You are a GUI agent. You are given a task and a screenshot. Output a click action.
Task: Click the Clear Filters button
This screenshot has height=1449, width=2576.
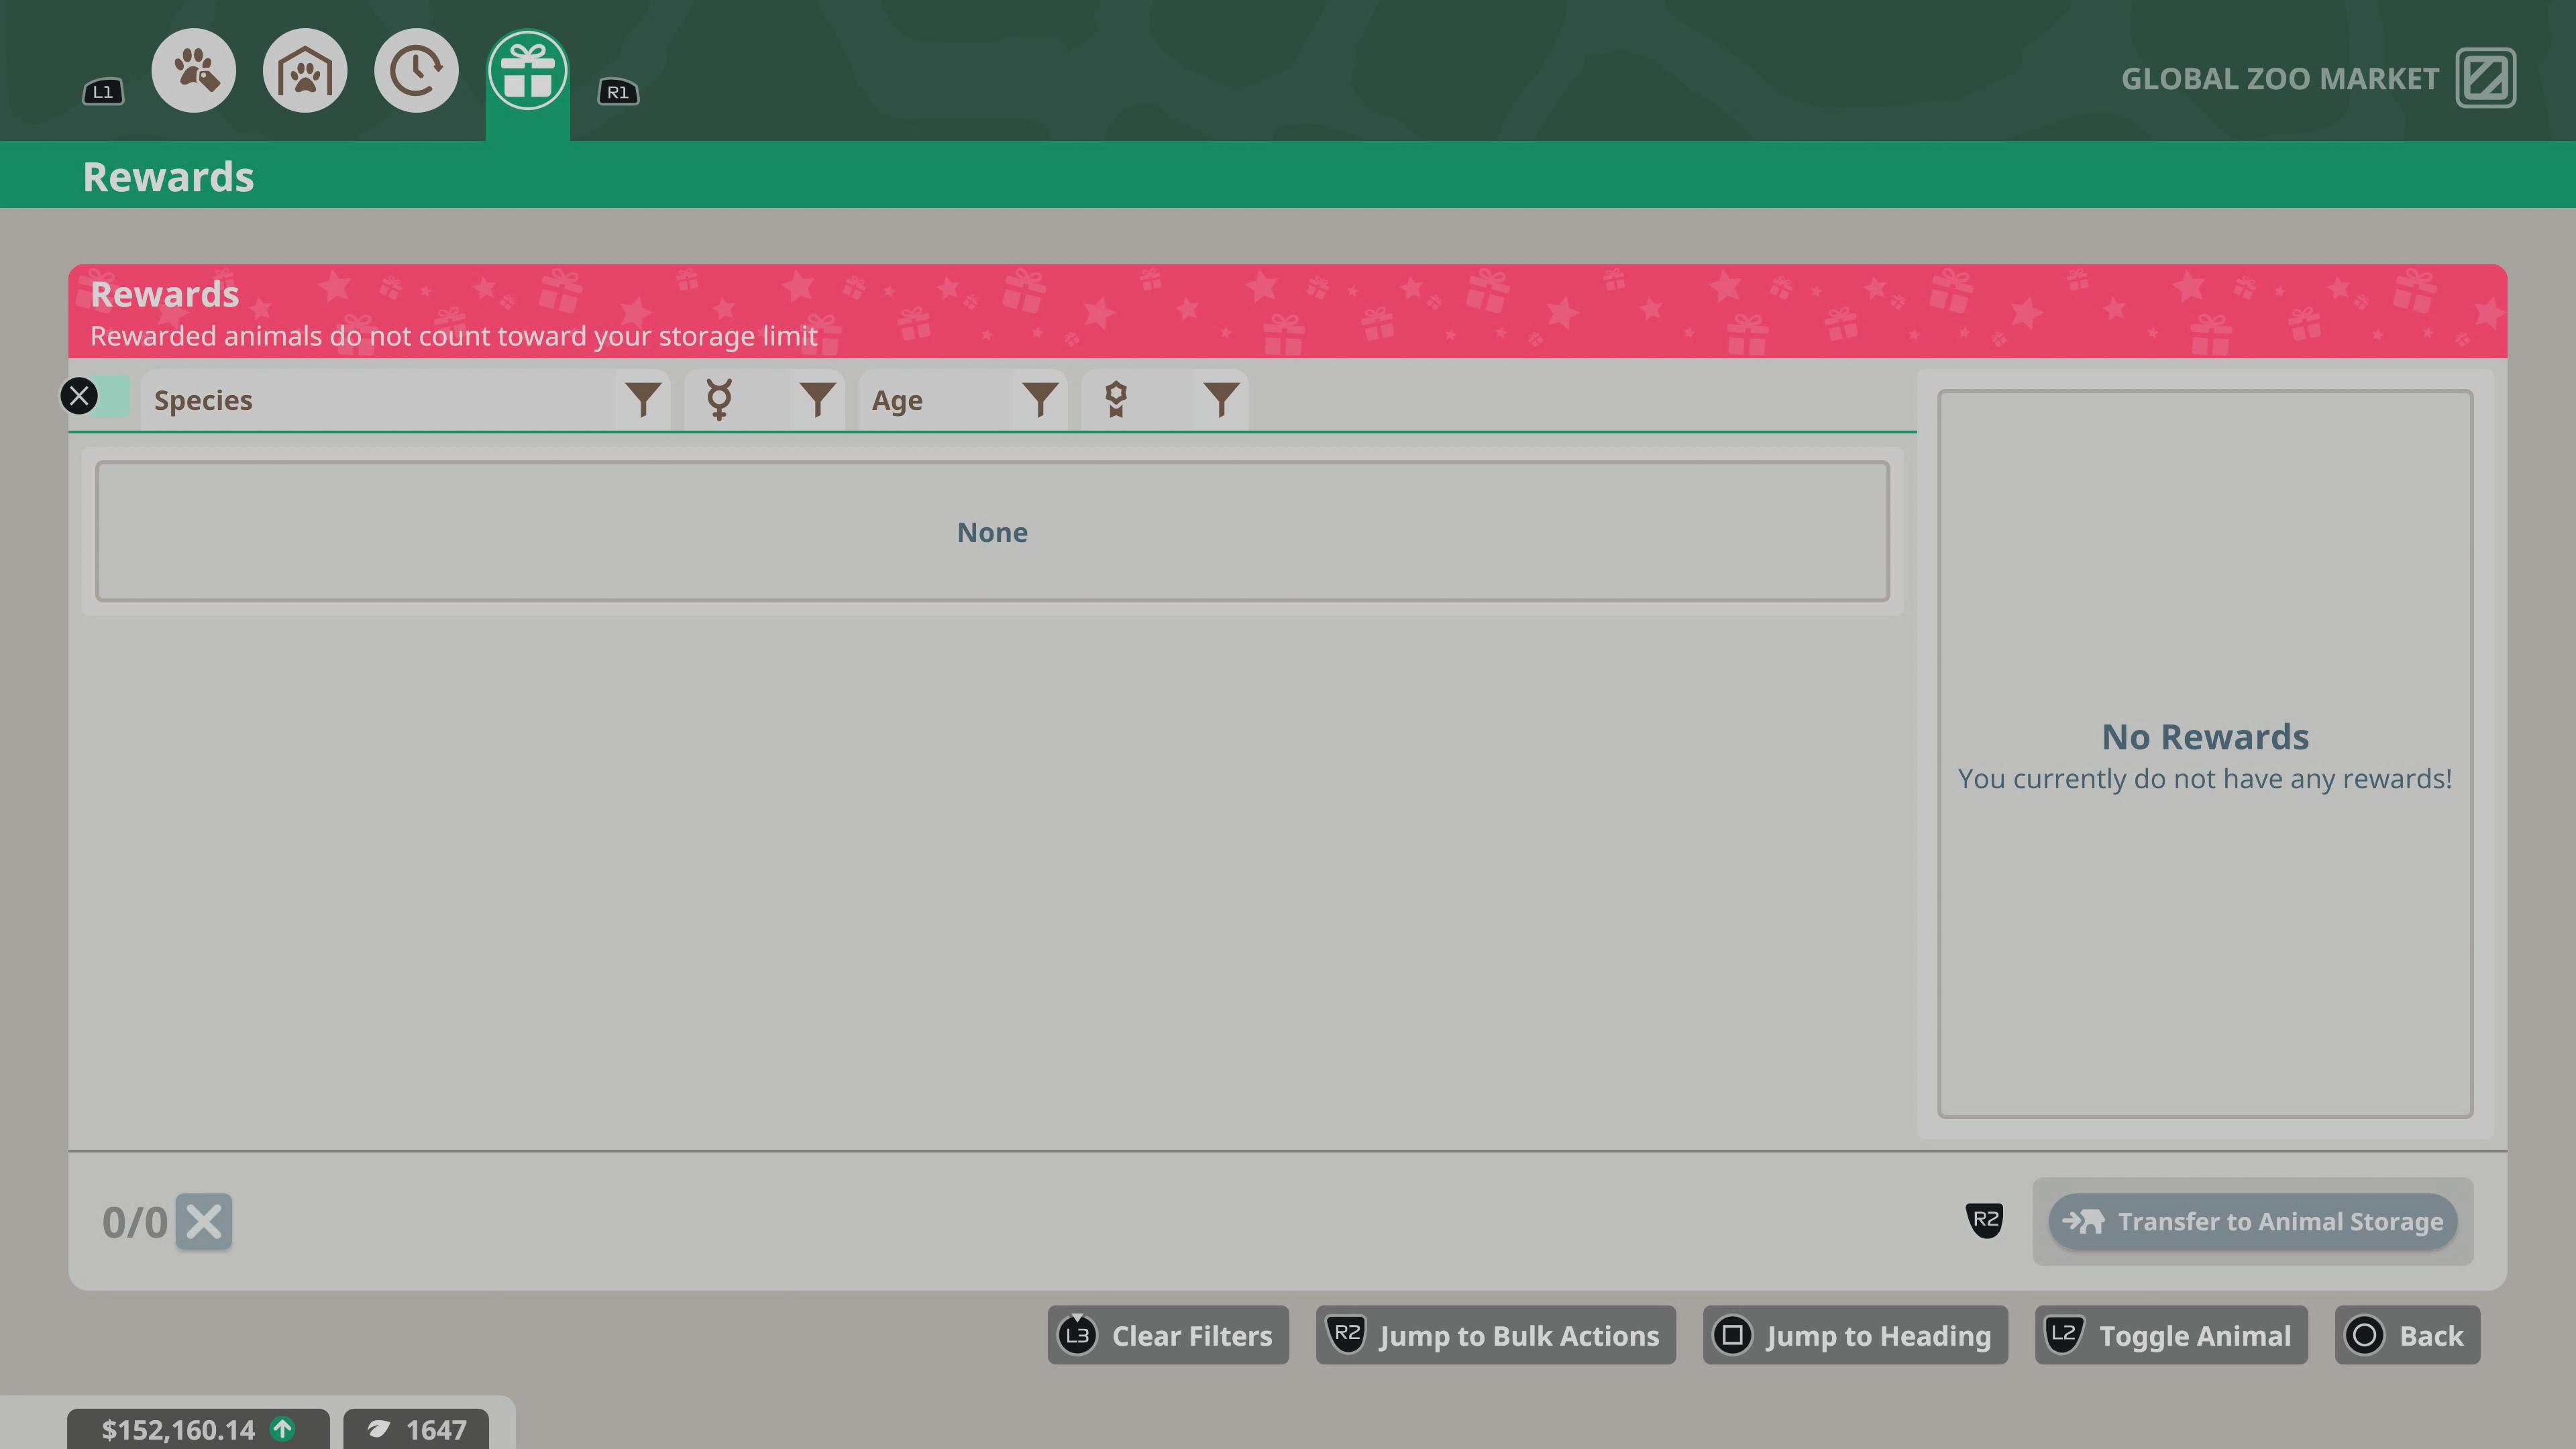[x=1168, y=1335]
